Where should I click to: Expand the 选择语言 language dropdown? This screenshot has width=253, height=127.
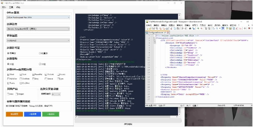pos(38,29)
